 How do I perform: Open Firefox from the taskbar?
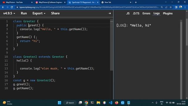pos(116,103)
